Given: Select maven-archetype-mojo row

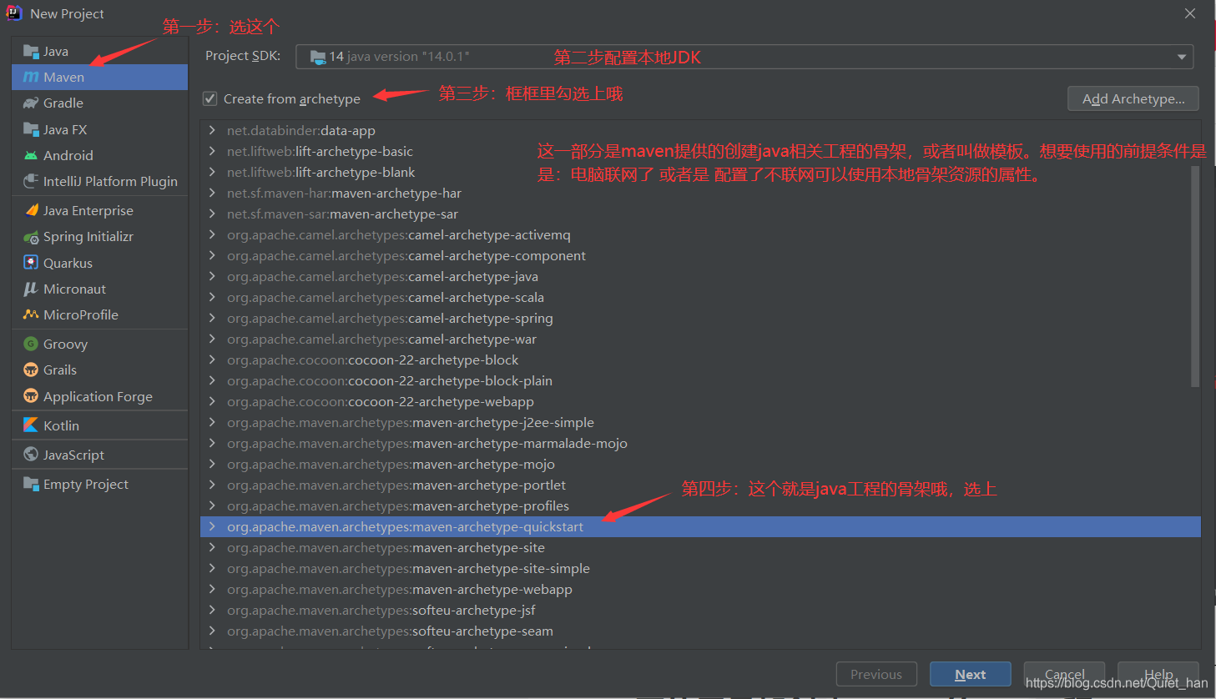Looking at the screenshot, I should click(x=700, y=464).
